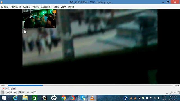Open Windows Store from taskbar
This screenshot has height=101, width=180.
tap(34, 98)
